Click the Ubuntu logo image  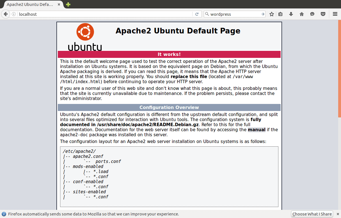pyautogui.click(x=85, y=37)
